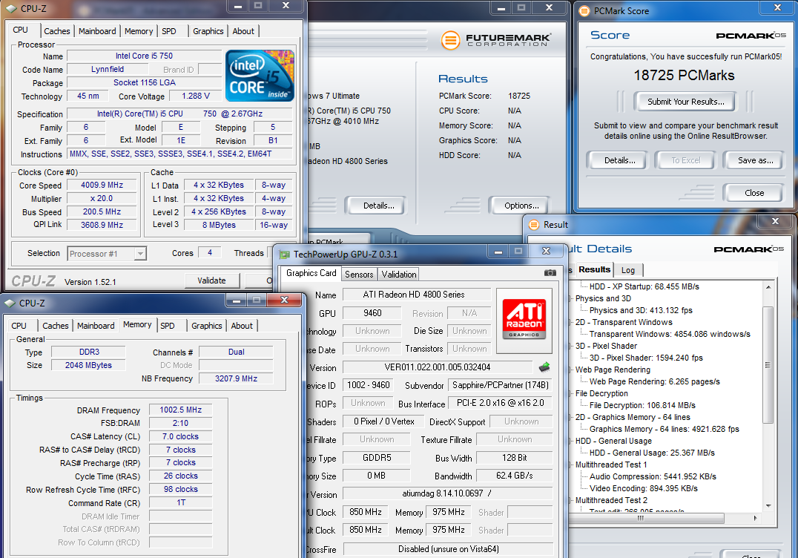The image size is (798, 558).
Task: Switch to Log tab in Result Details
Action: (628, 270)
